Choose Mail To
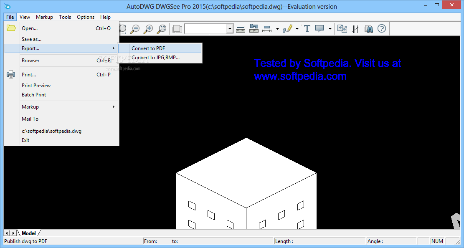464x248 pixels. tap(61, 119)
